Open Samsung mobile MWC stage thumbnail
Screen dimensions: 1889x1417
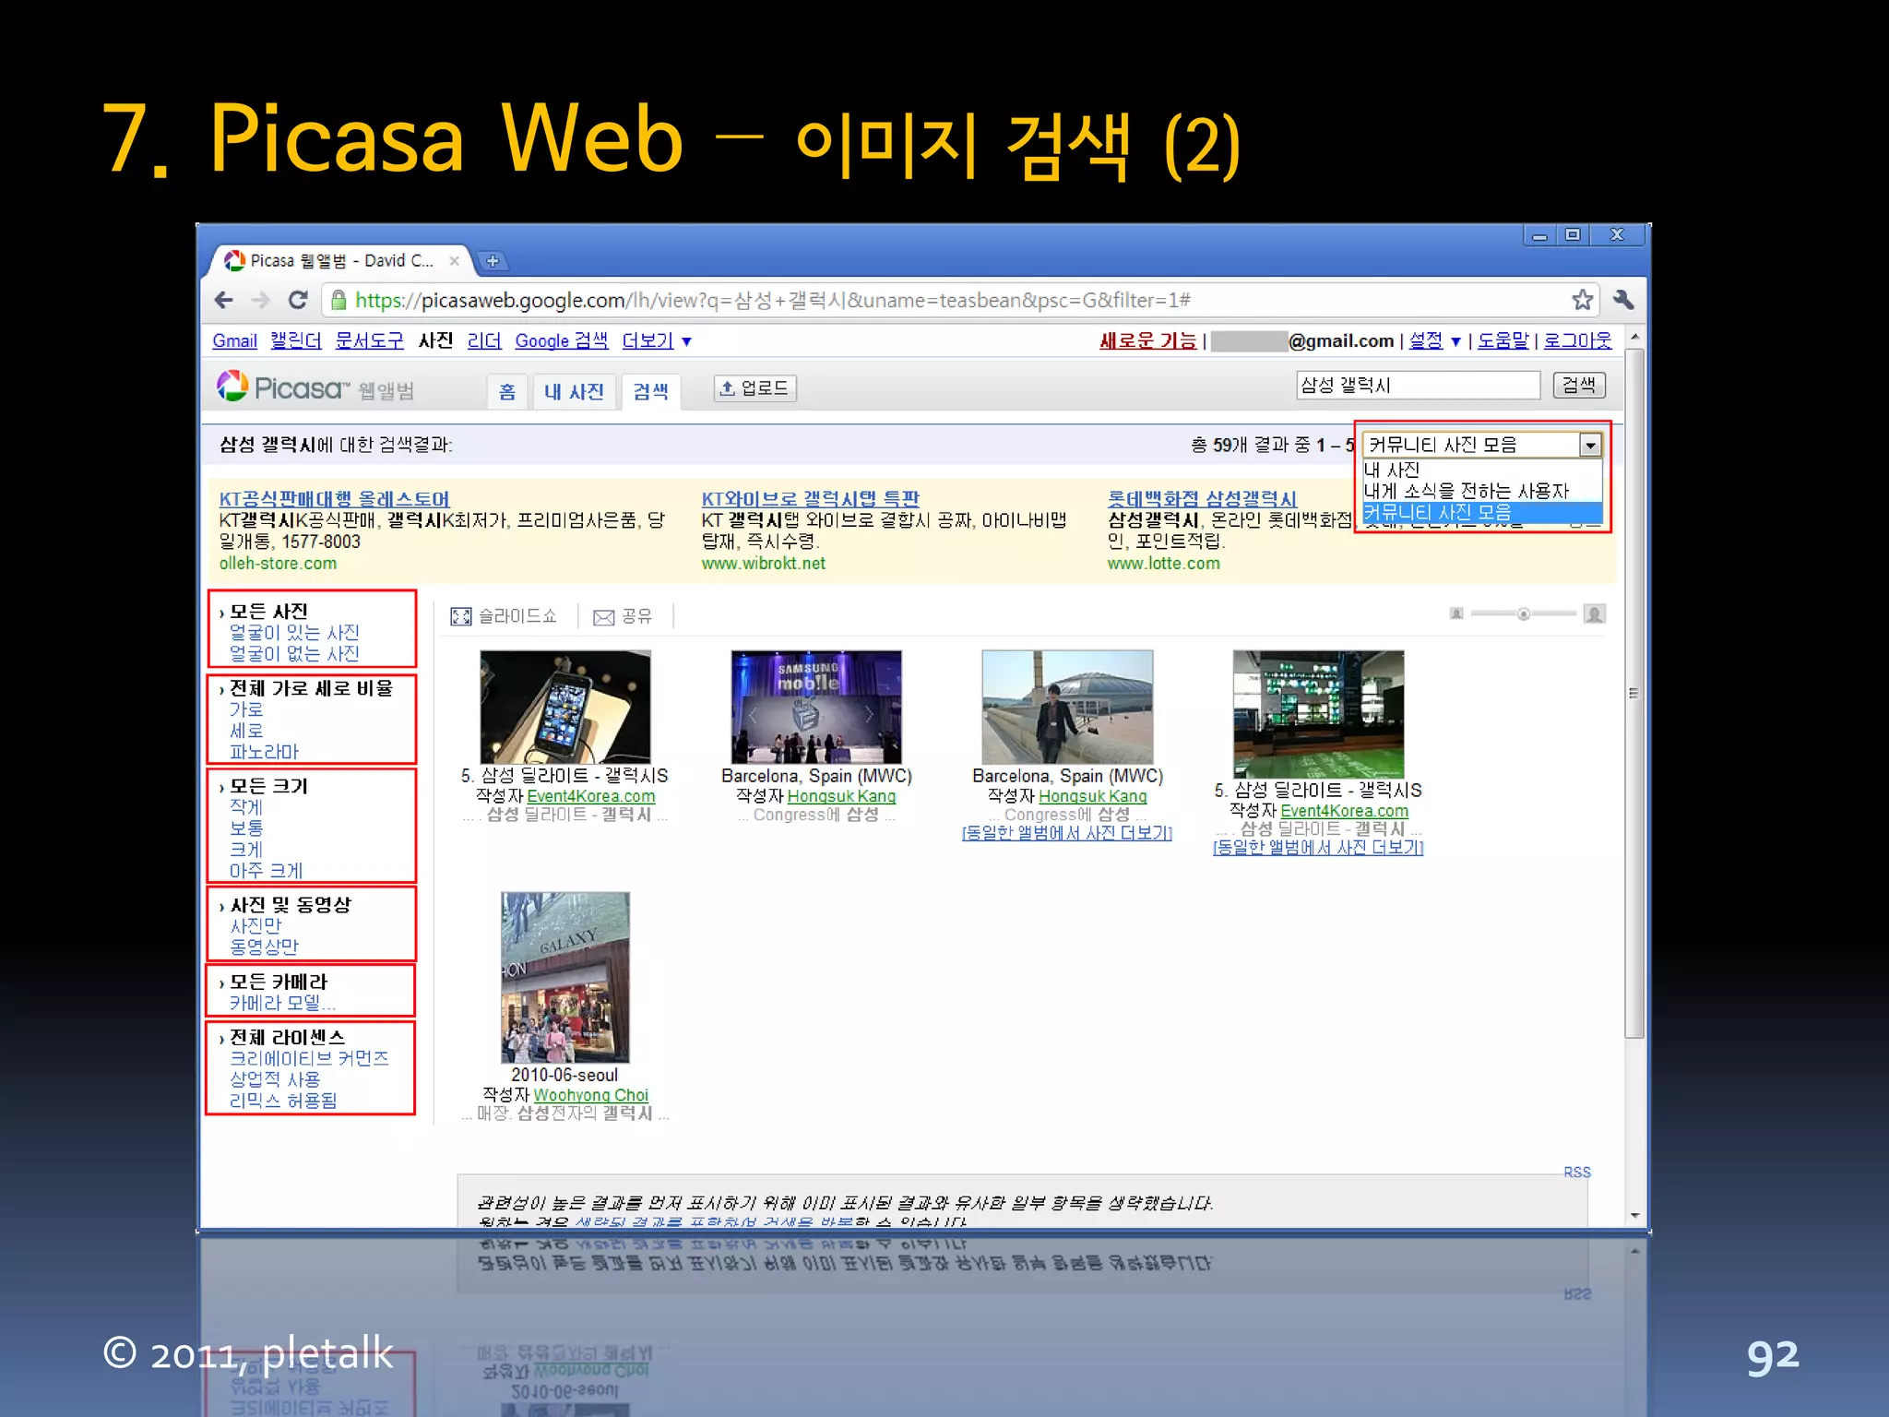click(816, 707)
